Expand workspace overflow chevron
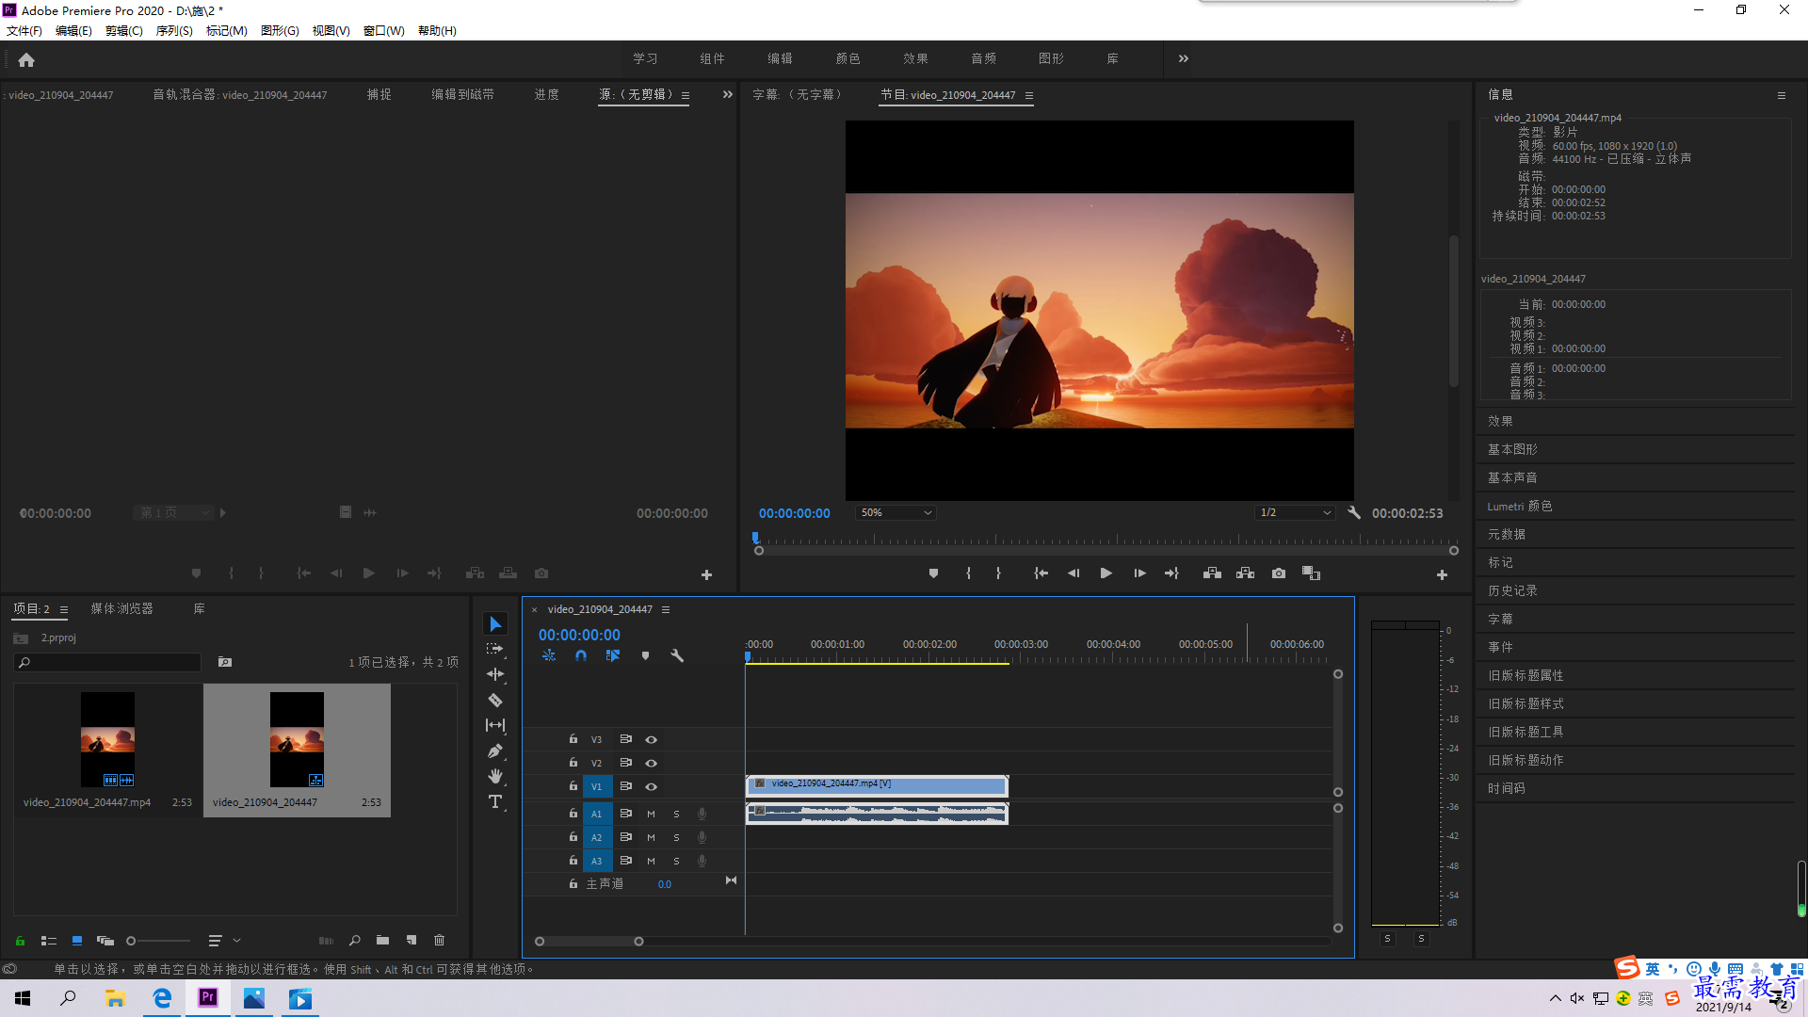The height and width of the screenshot is (1017, 1808). 1184,58
